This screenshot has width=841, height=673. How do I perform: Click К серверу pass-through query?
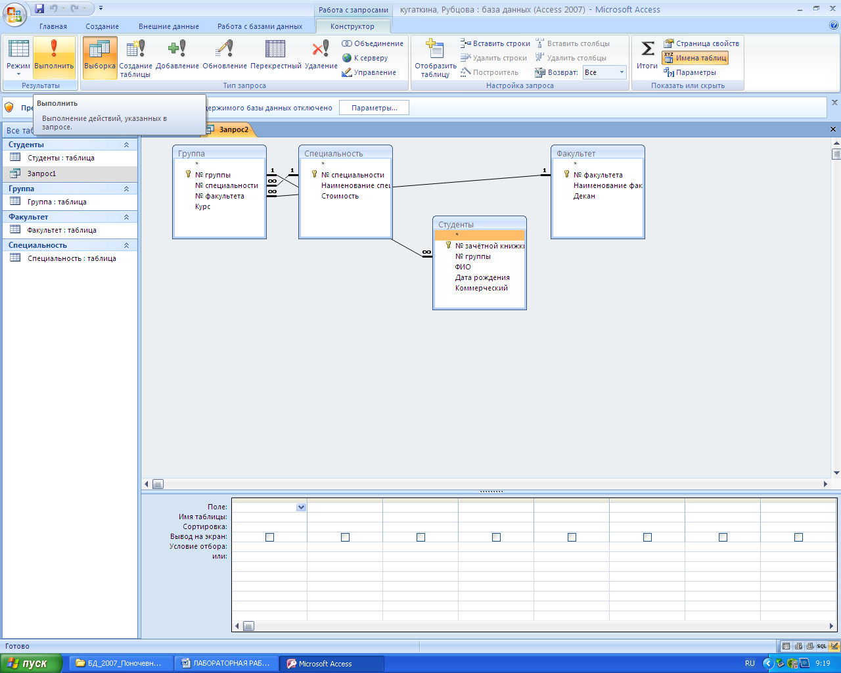coord(365,58)
